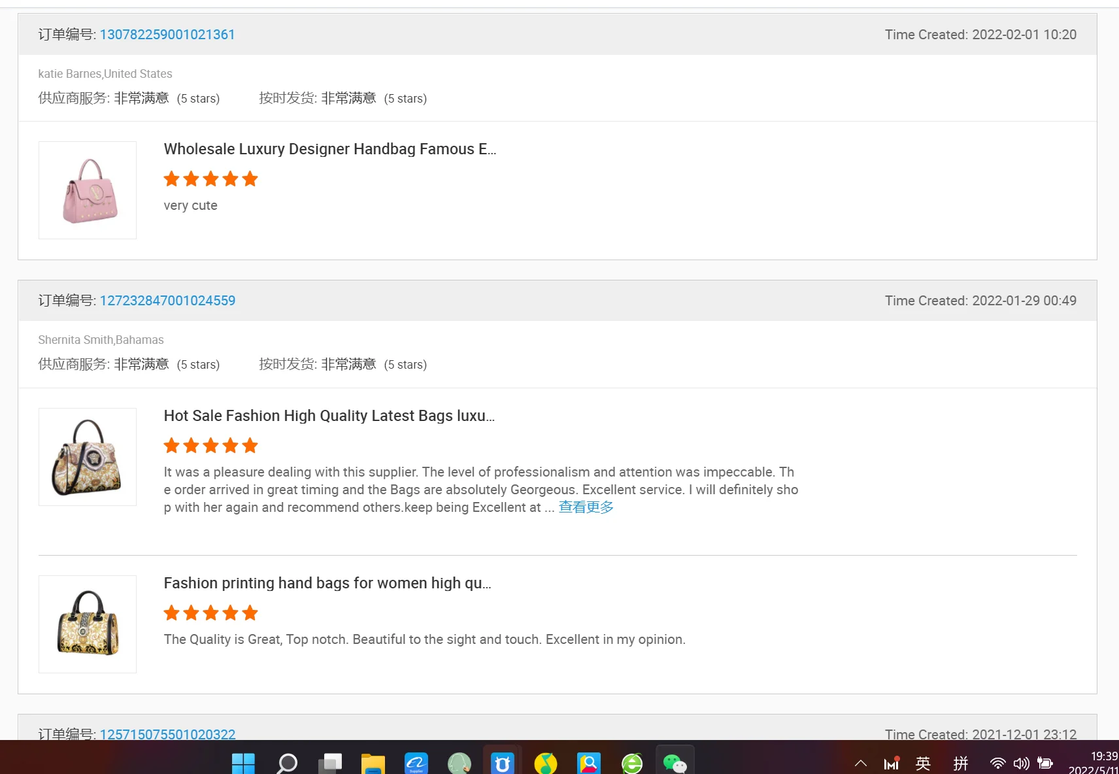Viewport: 1119px width, 774px height.
Task: Open order number 130782259001021361
Action: pyautogui.click(x=167, y=35)
